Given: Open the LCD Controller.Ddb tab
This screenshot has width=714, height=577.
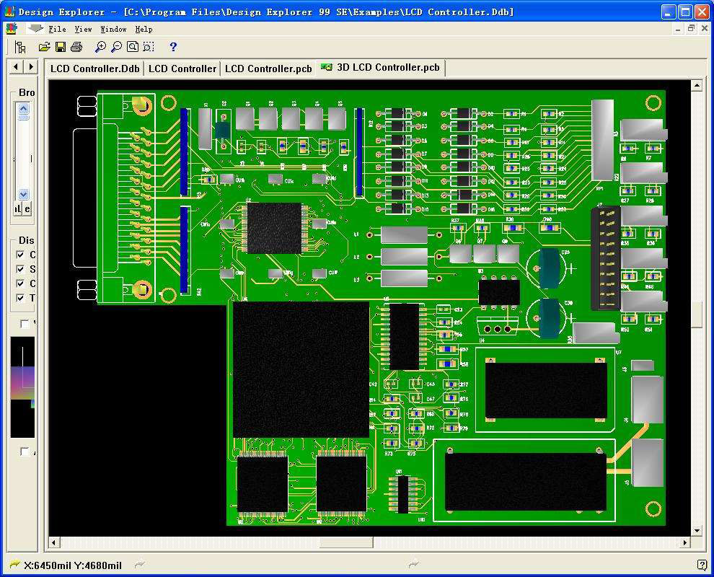Looking at the screenshot, I should click(94, 68).
